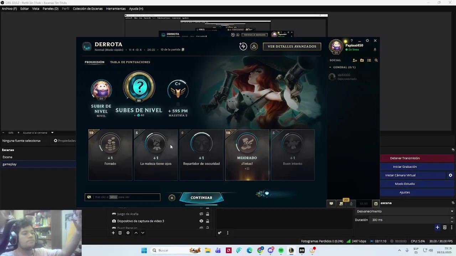Click the friend search magnifier icon
This screenshot has width=456, height=256.
point(376,60)
